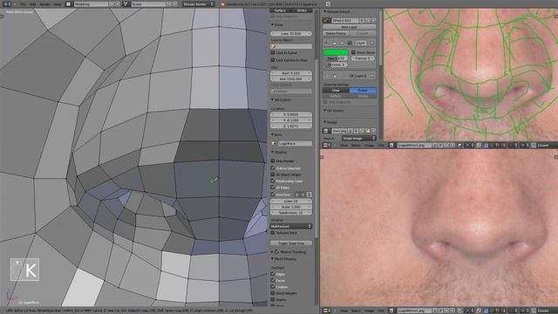This screenshot has width=558, height=314.
Task: Switch to the Surface button at top of sidebar
Action: point(280,10)
